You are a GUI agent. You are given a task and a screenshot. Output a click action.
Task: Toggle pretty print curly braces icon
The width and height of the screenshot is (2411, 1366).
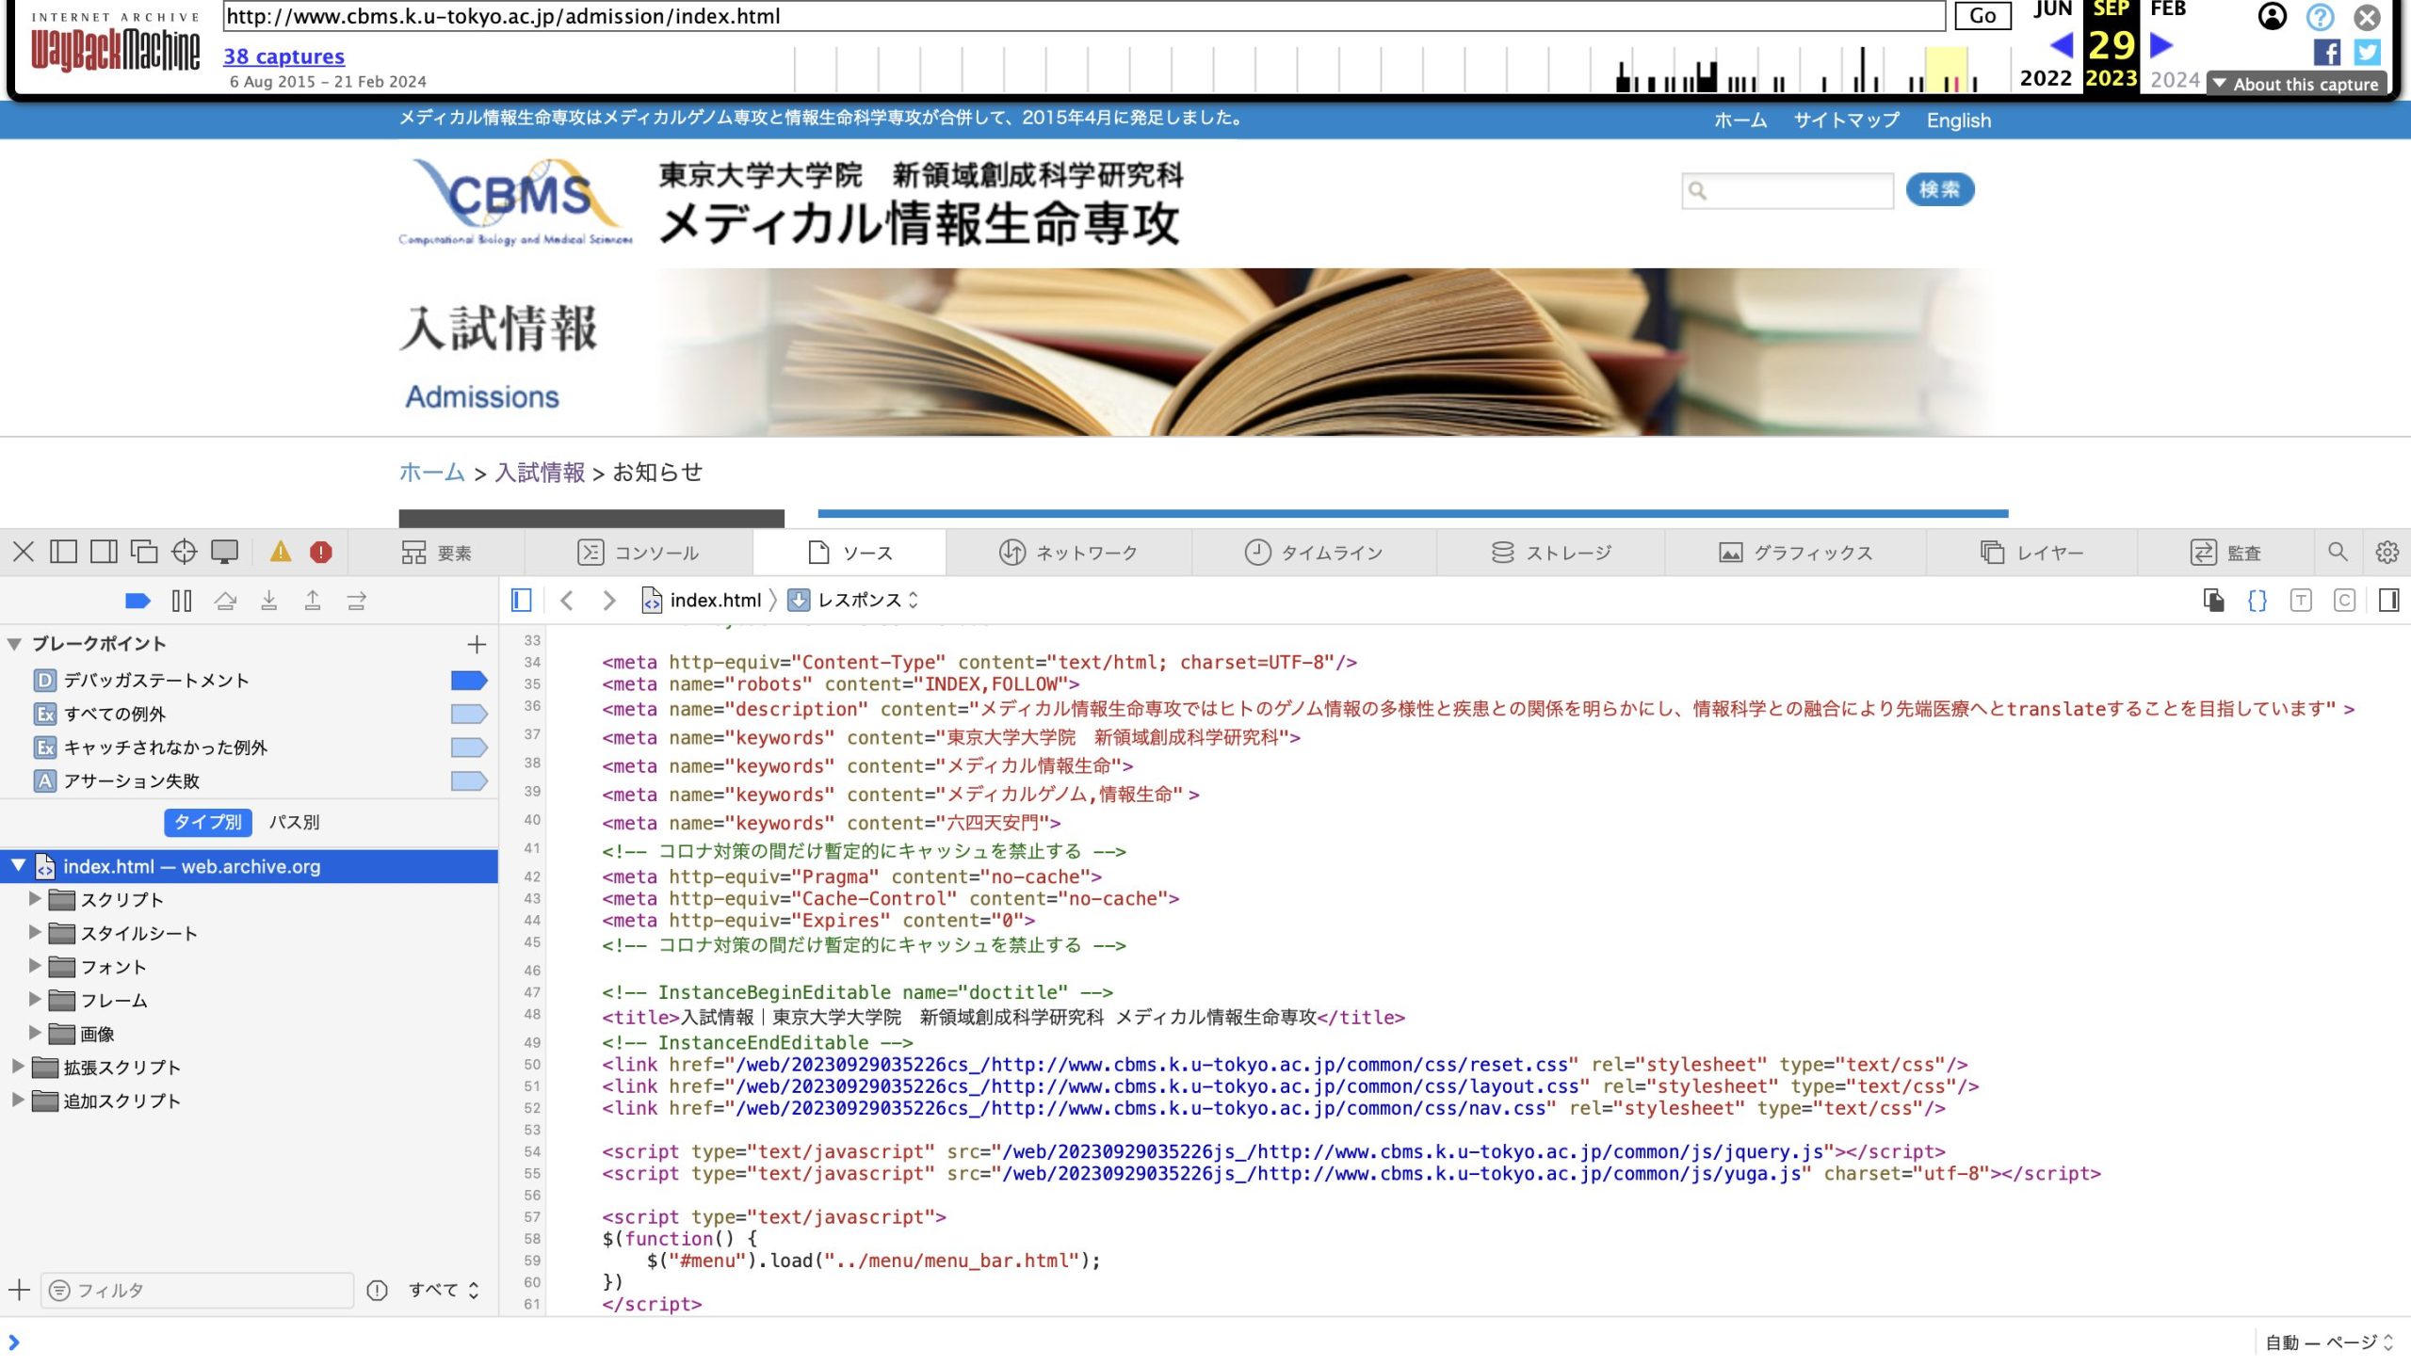(x=2257, y=601)
